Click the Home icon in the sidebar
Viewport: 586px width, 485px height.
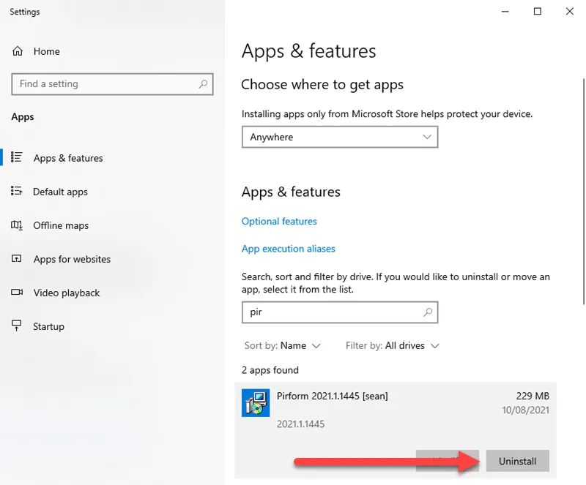tap(17, 51)
